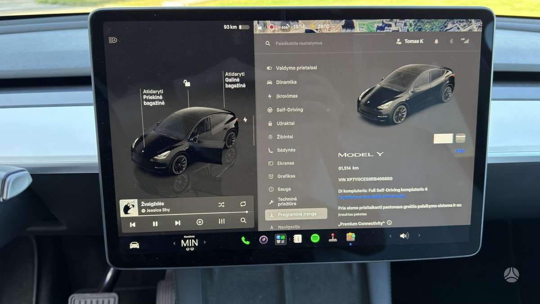Open the manual info book icon
540x304 pixels.
click(x=297, y=239)
